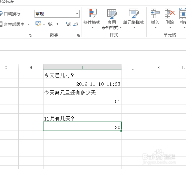Open the number format combo box showing 常规
The width and height of the screenshot is (186, 169).
click(57, 14)
